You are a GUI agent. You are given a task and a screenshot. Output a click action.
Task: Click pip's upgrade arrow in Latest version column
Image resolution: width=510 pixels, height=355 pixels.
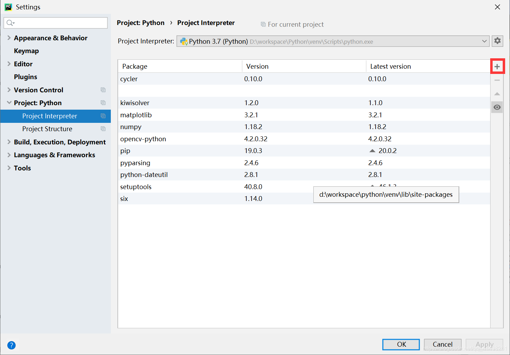click(x=372, y=150)
